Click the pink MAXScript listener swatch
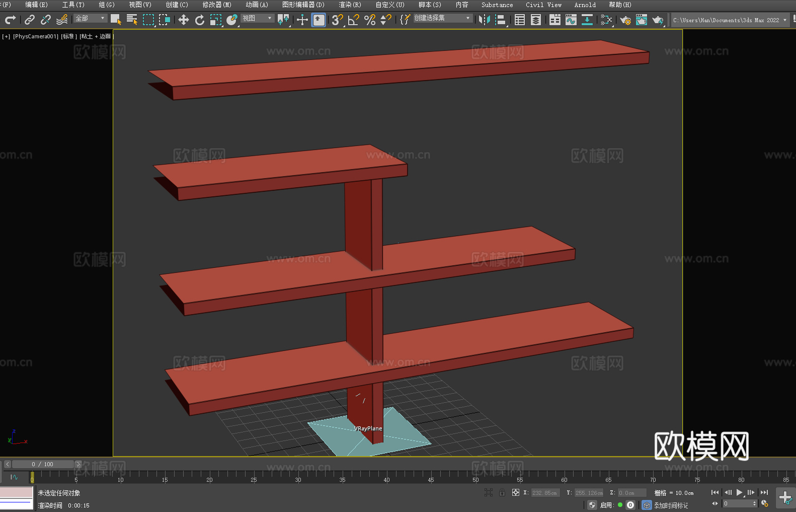The image size is (796, 512). [16, 492]
